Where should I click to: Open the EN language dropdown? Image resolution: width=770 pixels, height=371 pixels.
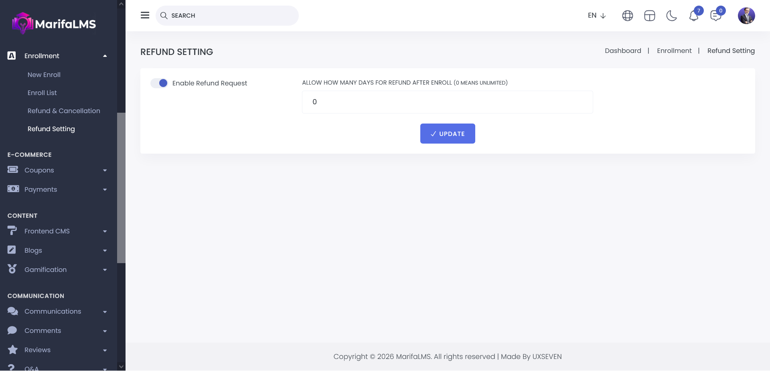point(596,16)
